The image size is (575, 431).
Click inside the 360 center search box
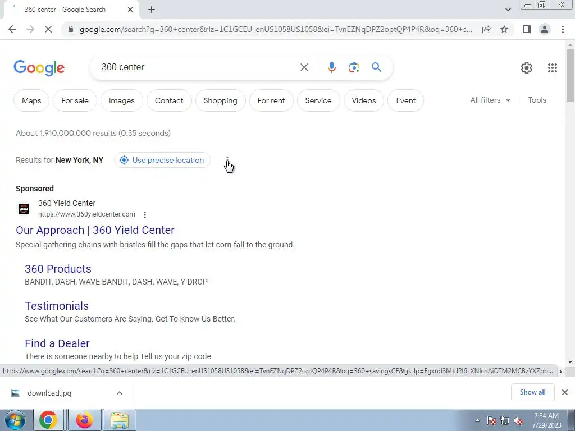click(198, 67)
